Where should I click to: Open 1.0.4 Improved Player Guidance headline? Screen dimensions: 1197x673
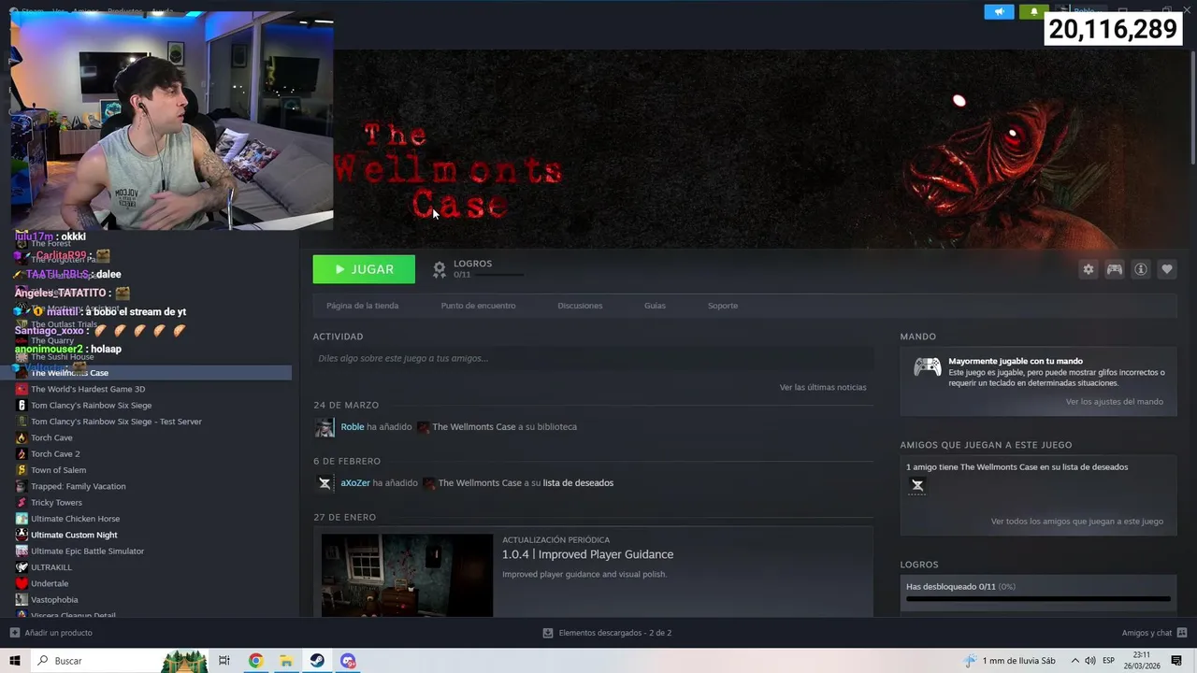pos(587,554)
